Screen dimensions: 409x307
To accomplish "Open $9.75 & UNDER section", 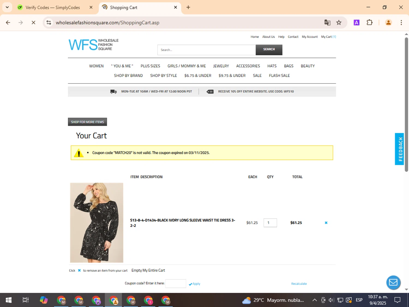I will pyautogui.click(x=232, y=76).
